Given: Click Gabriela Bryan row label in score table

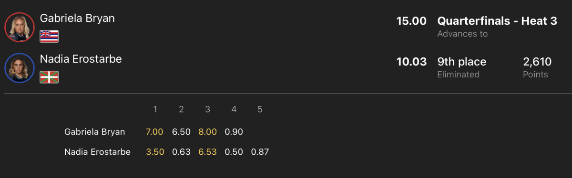Looking at the screenshot, I should [x=94, y=131].
